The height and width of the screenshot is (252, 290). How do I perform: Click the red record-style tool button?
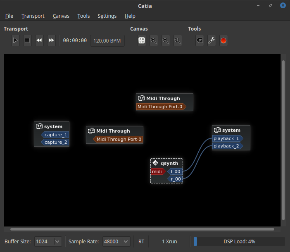223,40
